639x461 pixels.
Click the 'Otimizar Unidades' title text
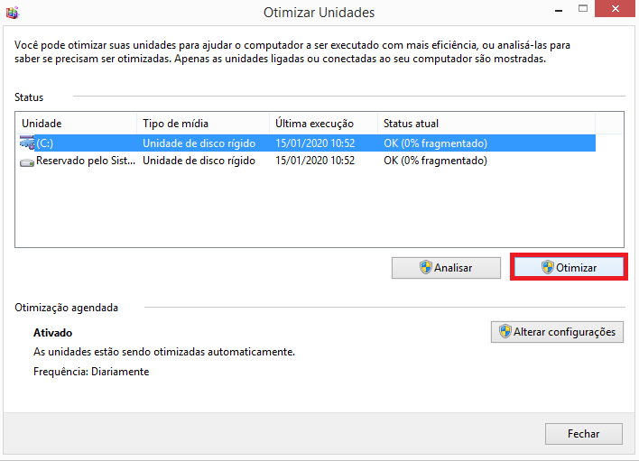coord(319,13)
